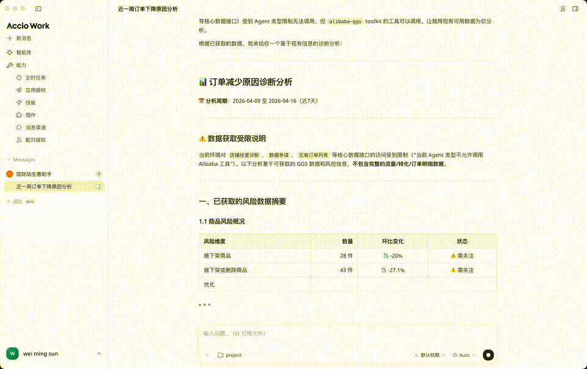Viewport: 587px width, 369px height.
Task: Click the 技能 skills icon
Action: tap(20, 103)
